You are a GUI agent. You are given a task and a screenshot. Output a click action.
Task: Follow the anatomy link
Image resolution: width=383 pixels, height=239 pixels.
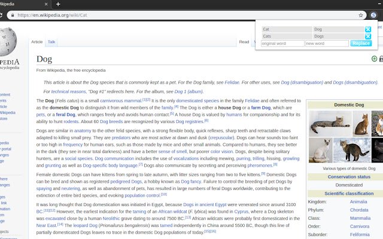point(83,131)
